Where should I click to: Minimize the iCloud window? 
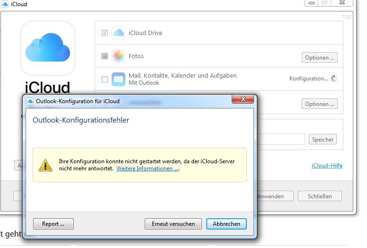[x=312, y=3]
